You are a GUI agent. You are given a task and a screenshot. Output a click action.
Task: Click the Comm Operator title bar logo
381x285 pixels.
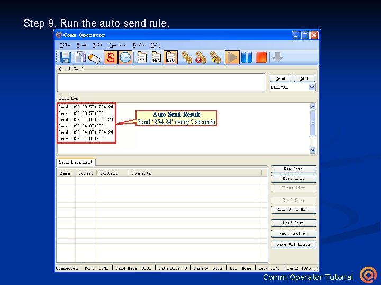point(59,35)
